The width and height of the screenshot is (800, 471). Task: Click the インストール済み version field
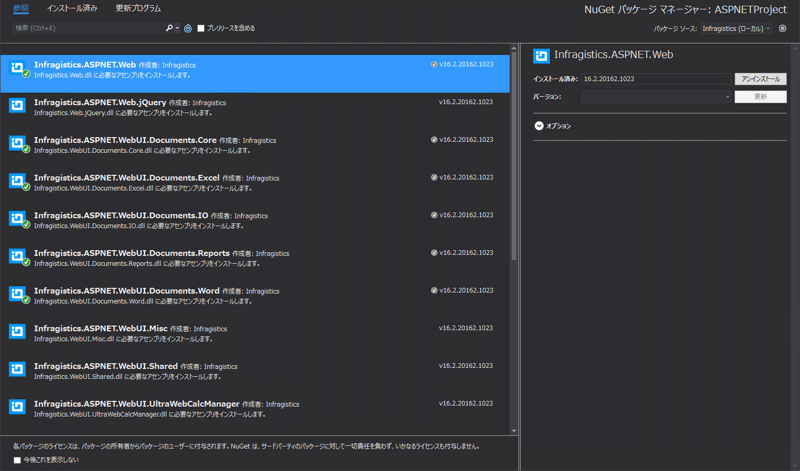[656, 79]
